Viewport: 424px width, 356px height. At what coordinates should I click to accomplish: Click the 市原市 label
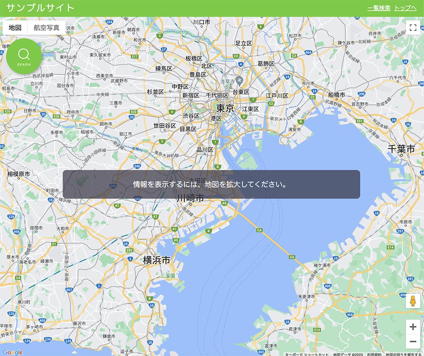tap(406, 222)
